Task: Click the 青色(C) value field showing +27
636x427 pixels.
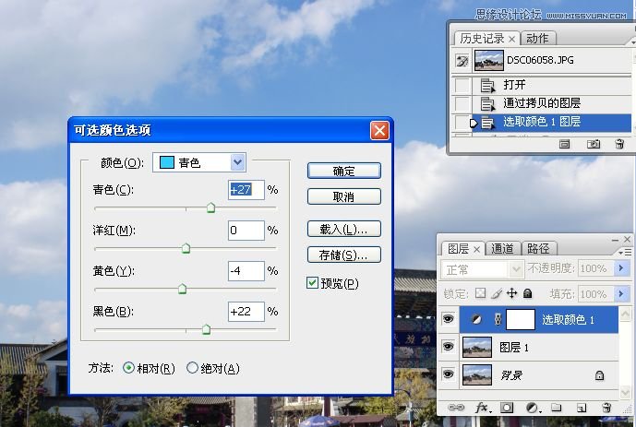Action: click(246, 190)
